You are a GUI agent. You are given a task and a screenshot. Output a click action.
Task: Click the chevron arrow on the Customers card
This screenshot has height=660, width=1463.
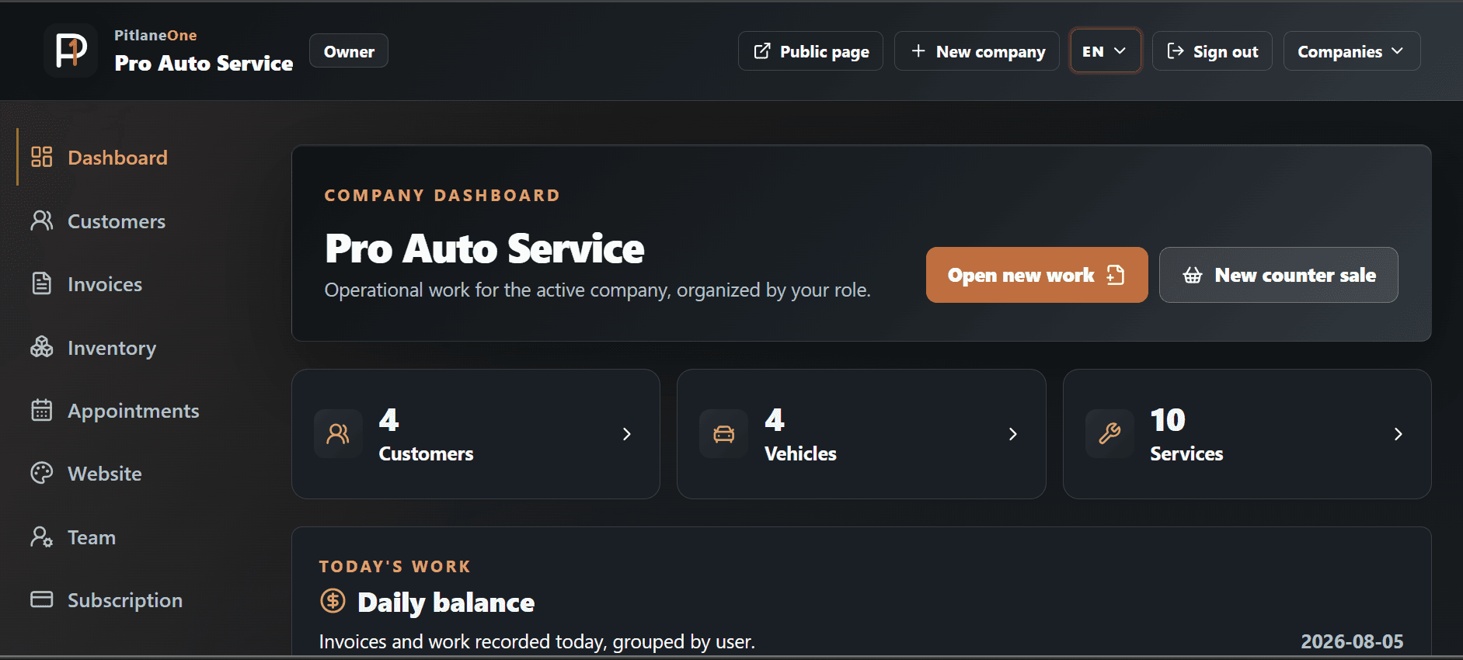(626, 434)
